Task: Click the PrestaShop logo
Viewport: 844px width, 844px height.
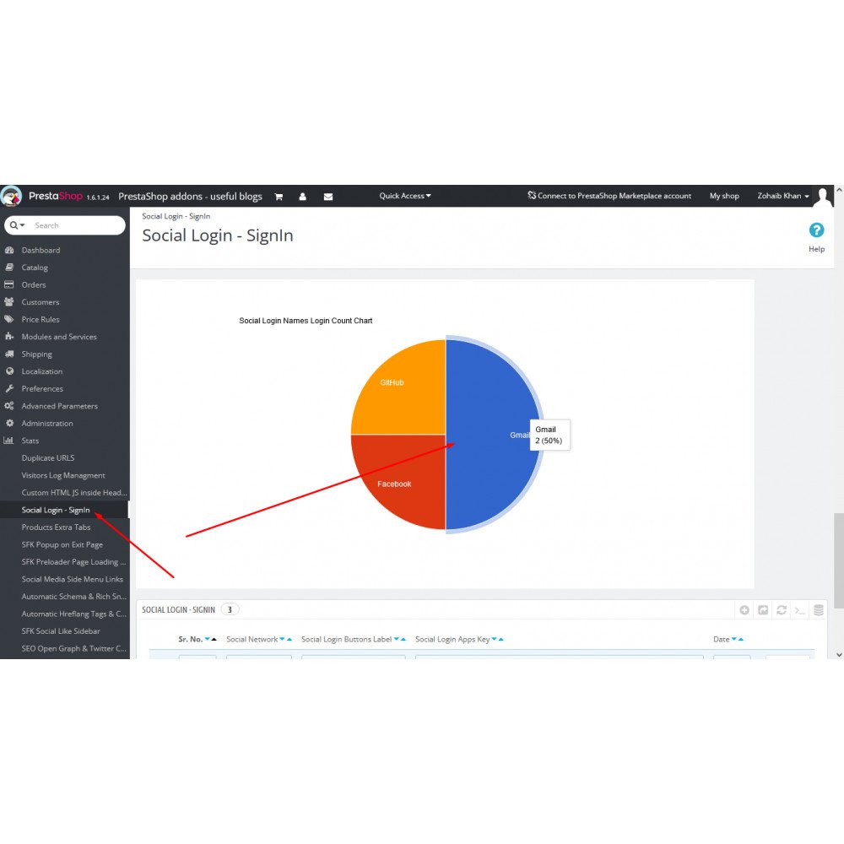Action: (x=11, y=196)
